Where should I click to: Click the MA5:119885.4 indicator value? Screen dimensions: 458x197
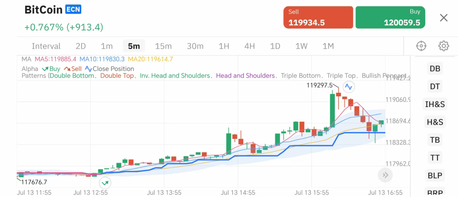[55, 59]
